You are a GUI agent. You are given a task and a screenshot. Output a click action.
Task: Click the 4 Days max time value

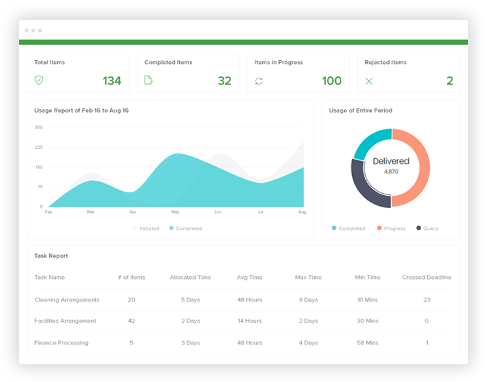[309, 343]
